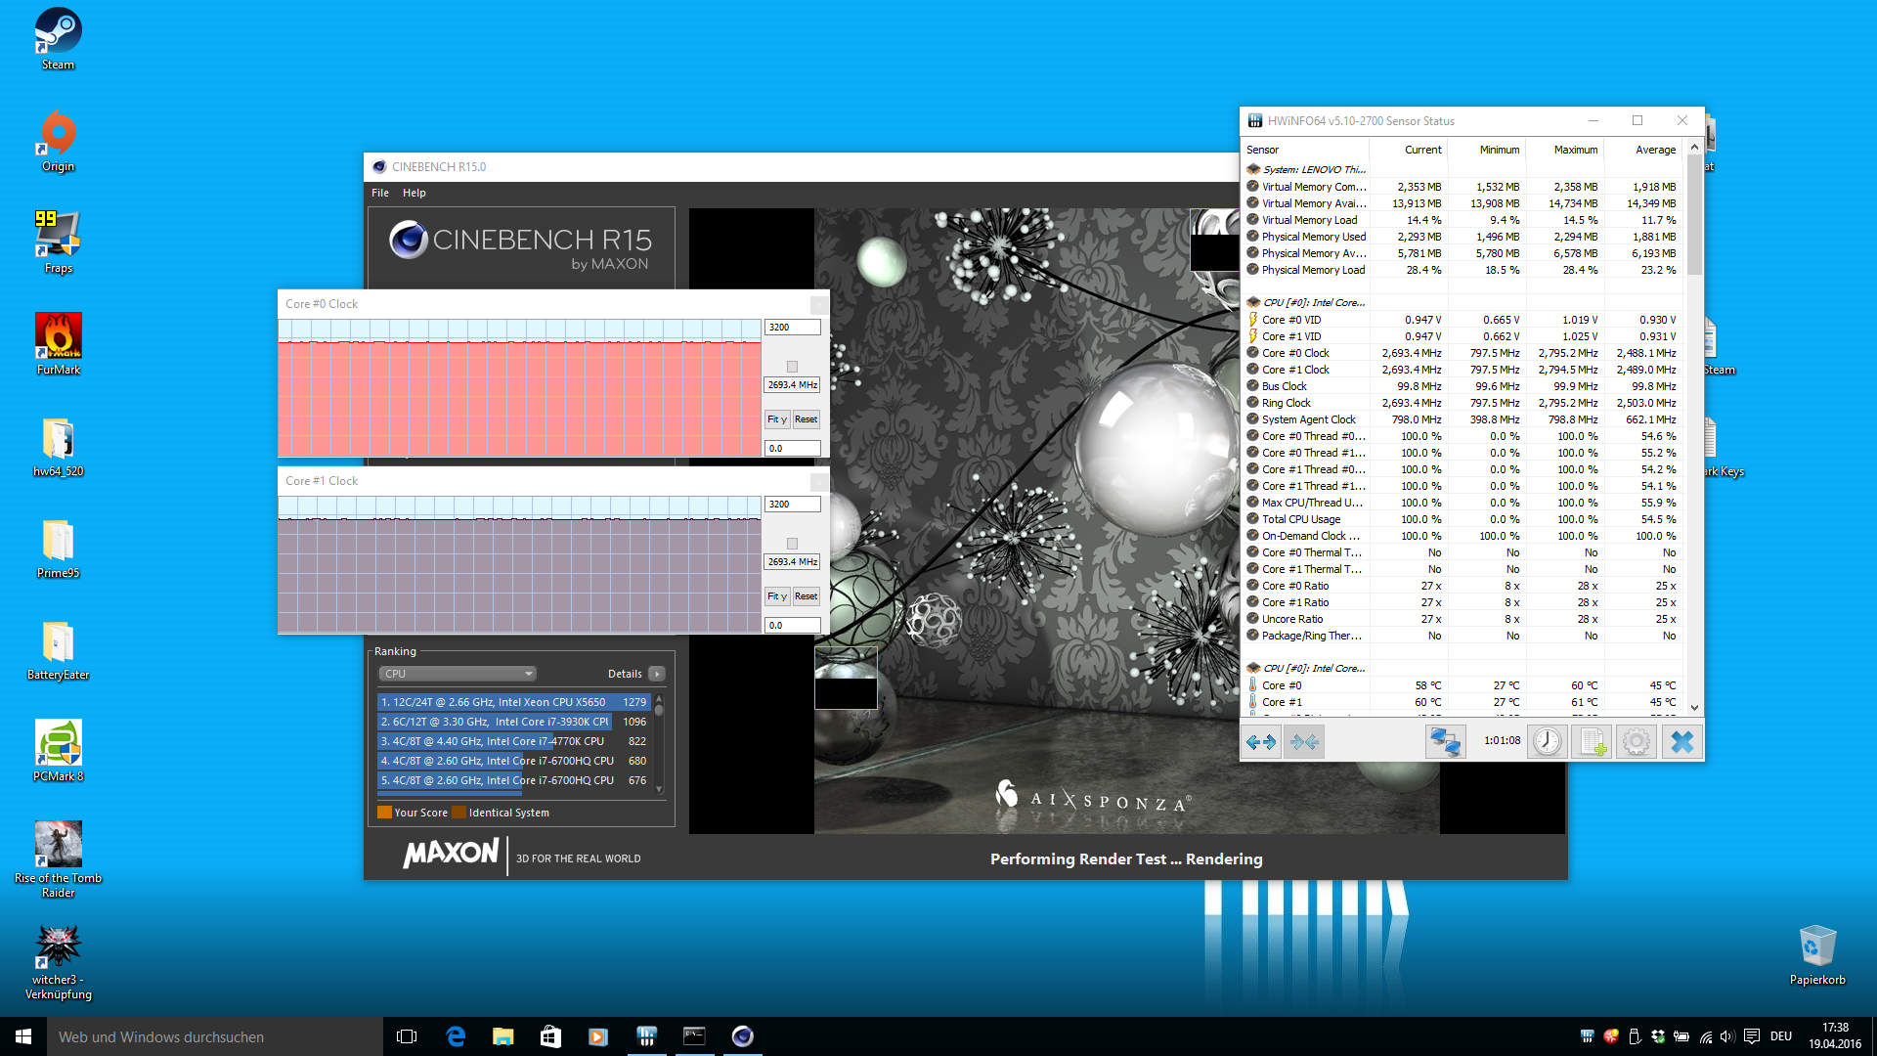Reset HWiNFO elapsed time clock button

tap(1547, 742)
